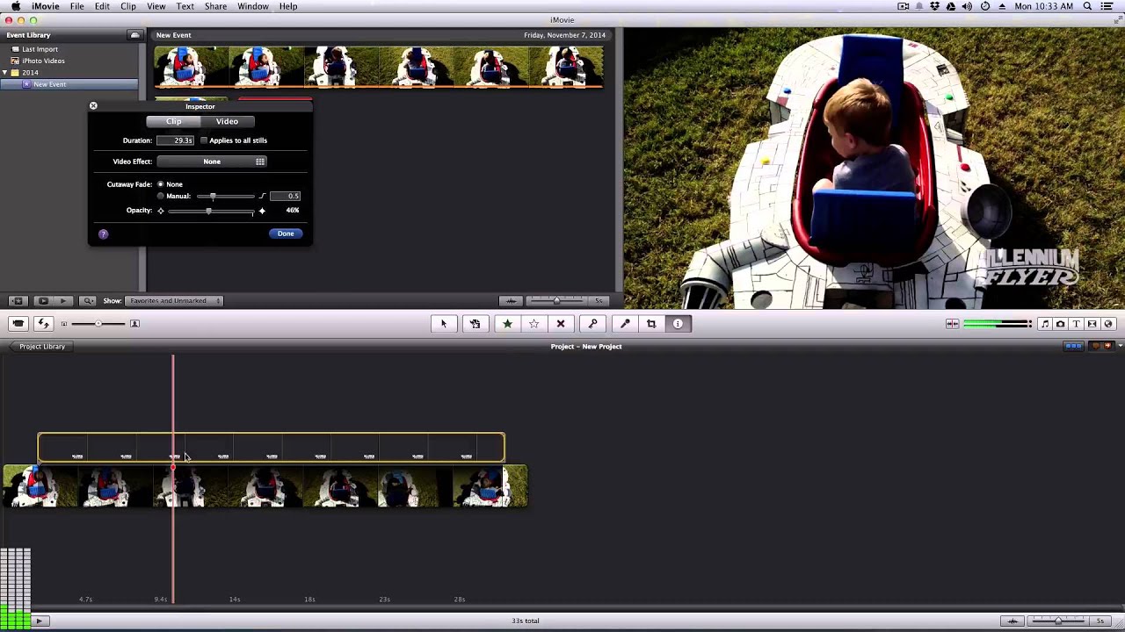Open the Apple menu
The height and width of the screenshot is (632, 1125).
coord(15,6)
